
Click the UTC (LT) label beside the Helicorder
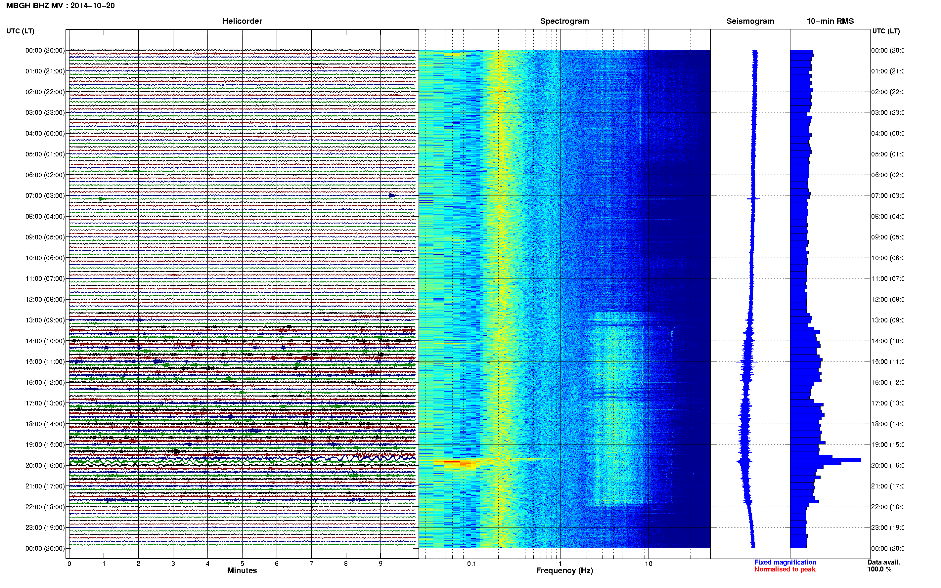20,31
